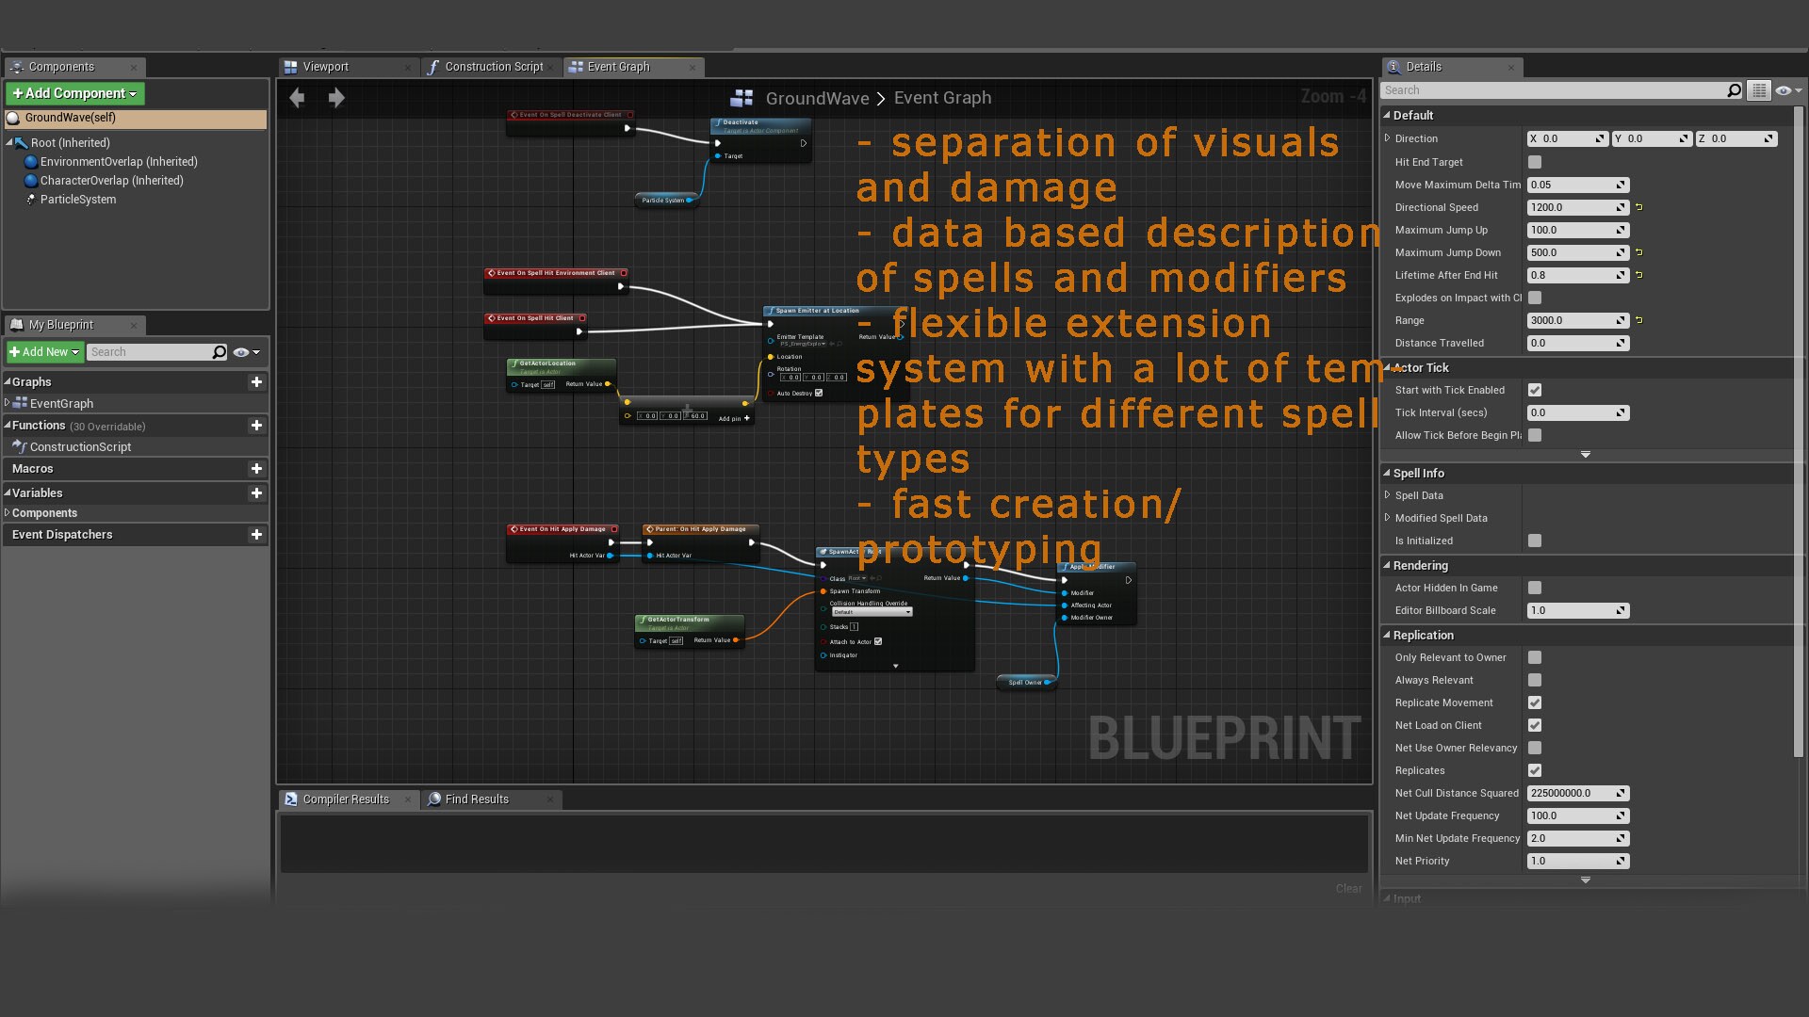Enable the Hit End Target checkbox

point(1536,162)
